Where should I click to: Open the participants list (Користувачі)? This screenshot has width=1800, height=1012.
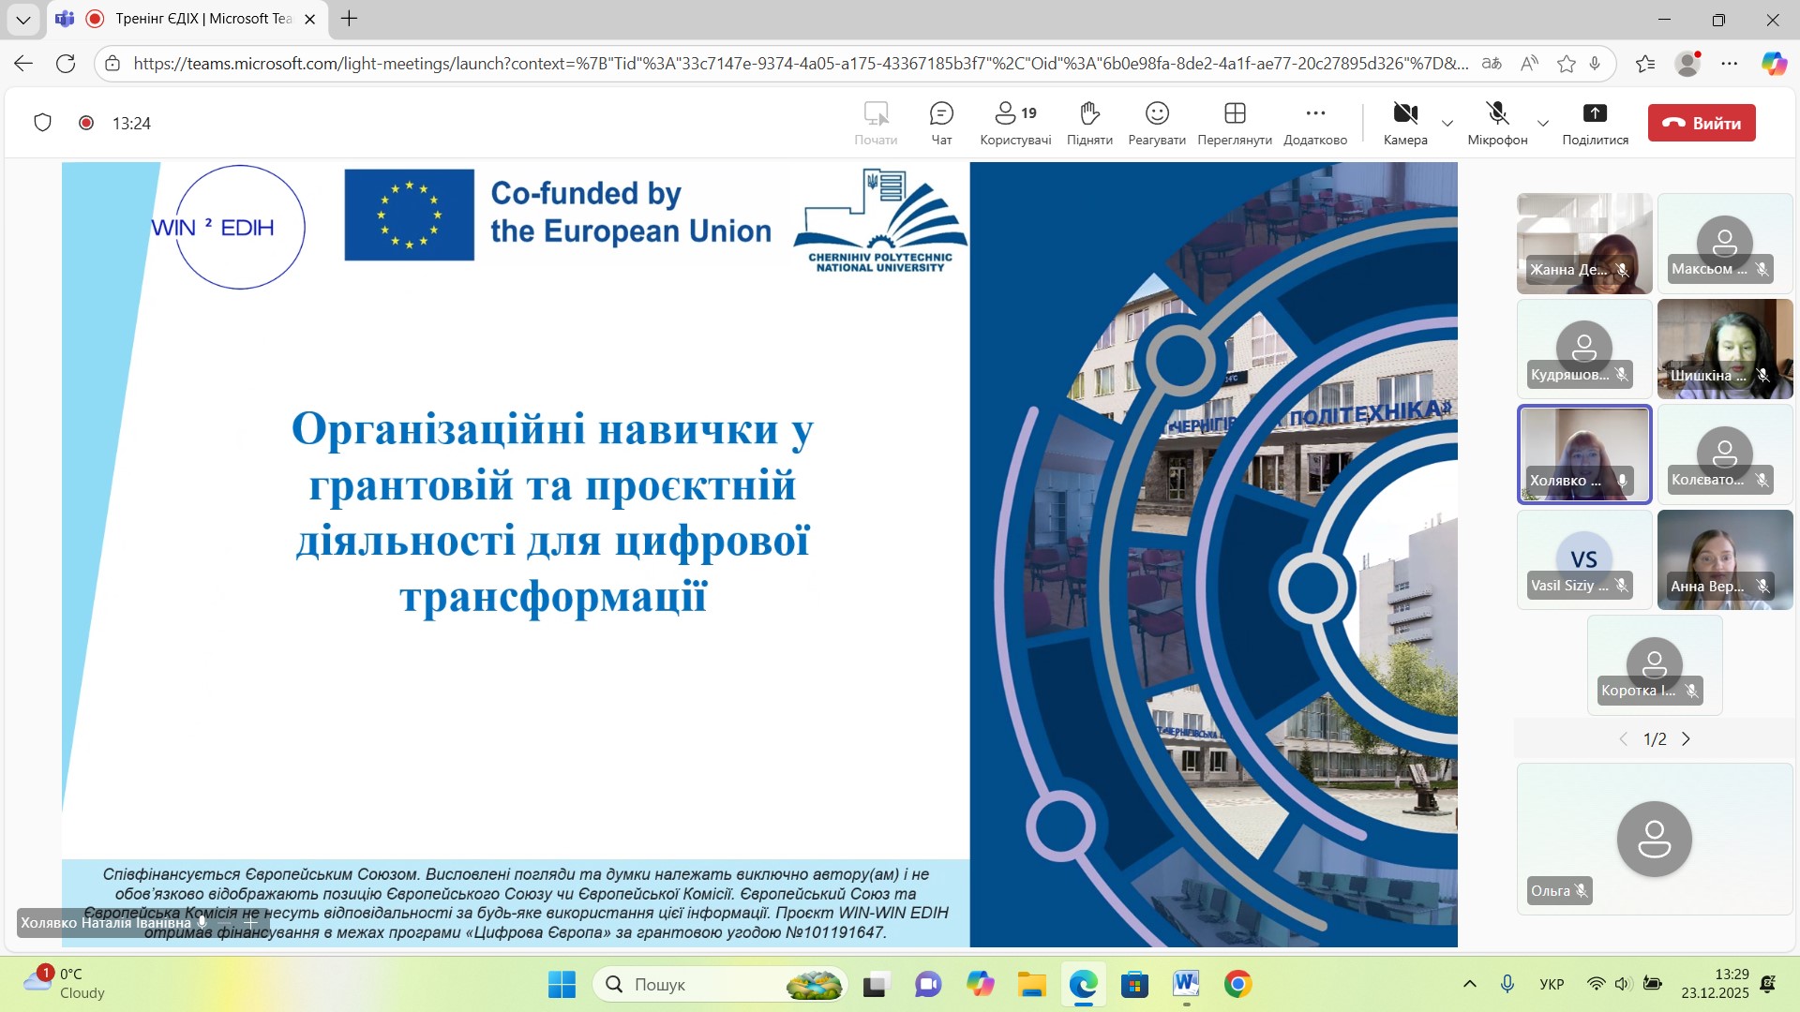click(1014, 123)
